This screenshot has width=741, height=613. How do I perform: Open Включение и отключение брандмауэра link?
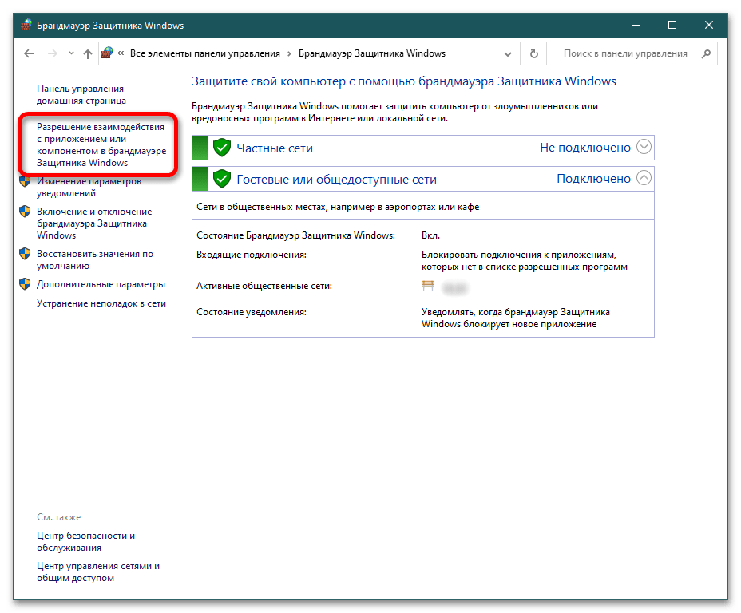tap(93, 223)
